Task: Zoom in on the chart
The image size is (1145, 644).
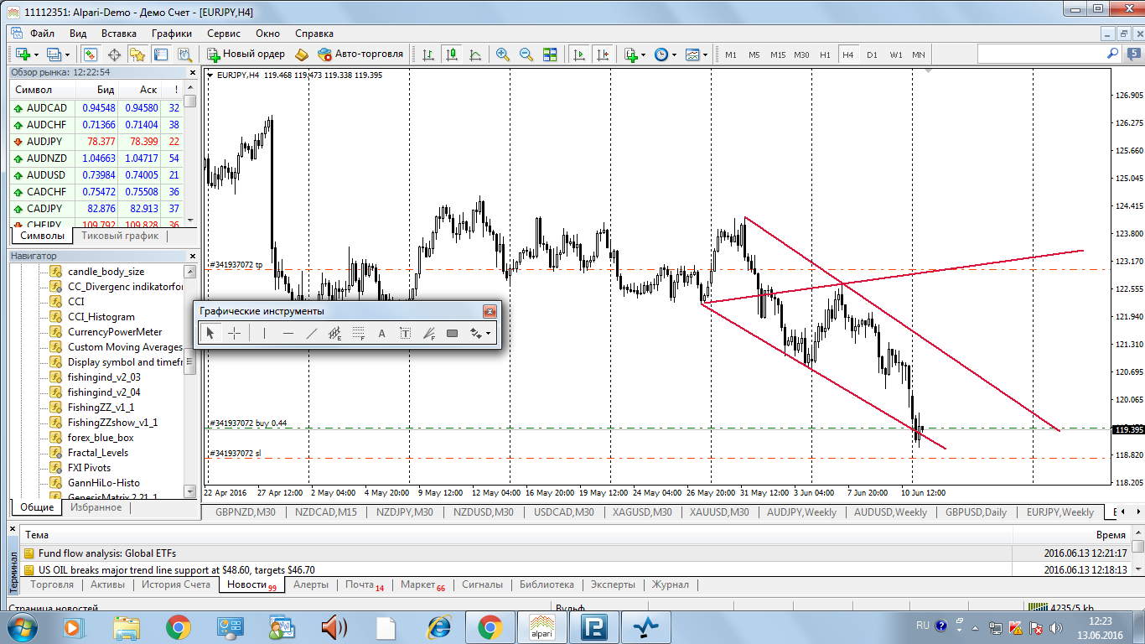Action: tap(503, 55)
